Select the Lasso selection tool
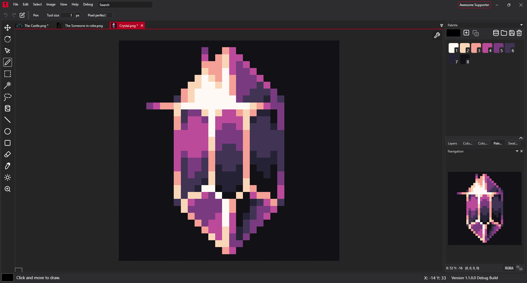The height and width of the screenshot is (283, 527). [x=7, y=97]
